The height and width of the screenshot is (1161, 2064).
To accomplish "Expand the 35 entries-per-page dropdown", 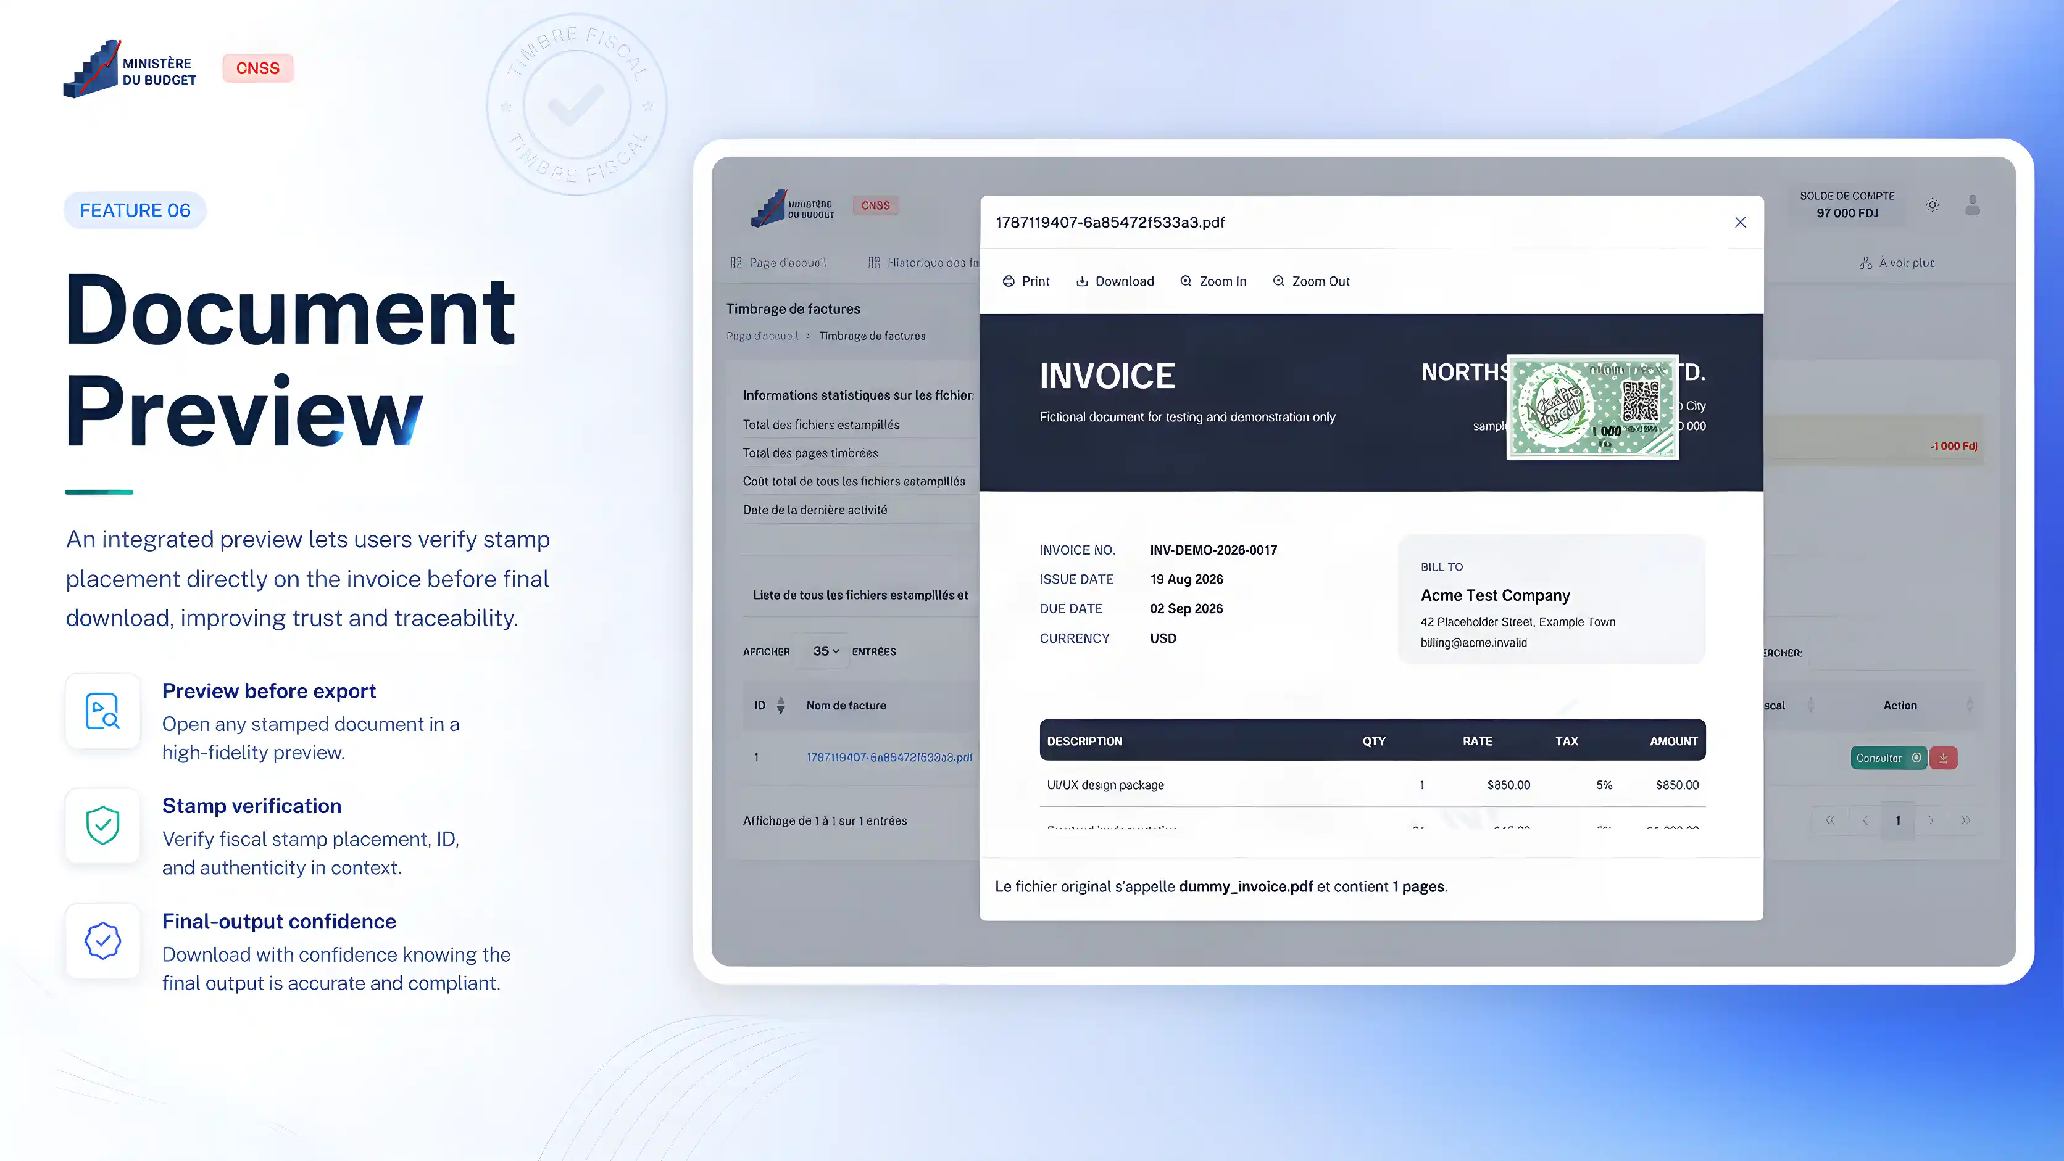I will [x=826, y=651].
